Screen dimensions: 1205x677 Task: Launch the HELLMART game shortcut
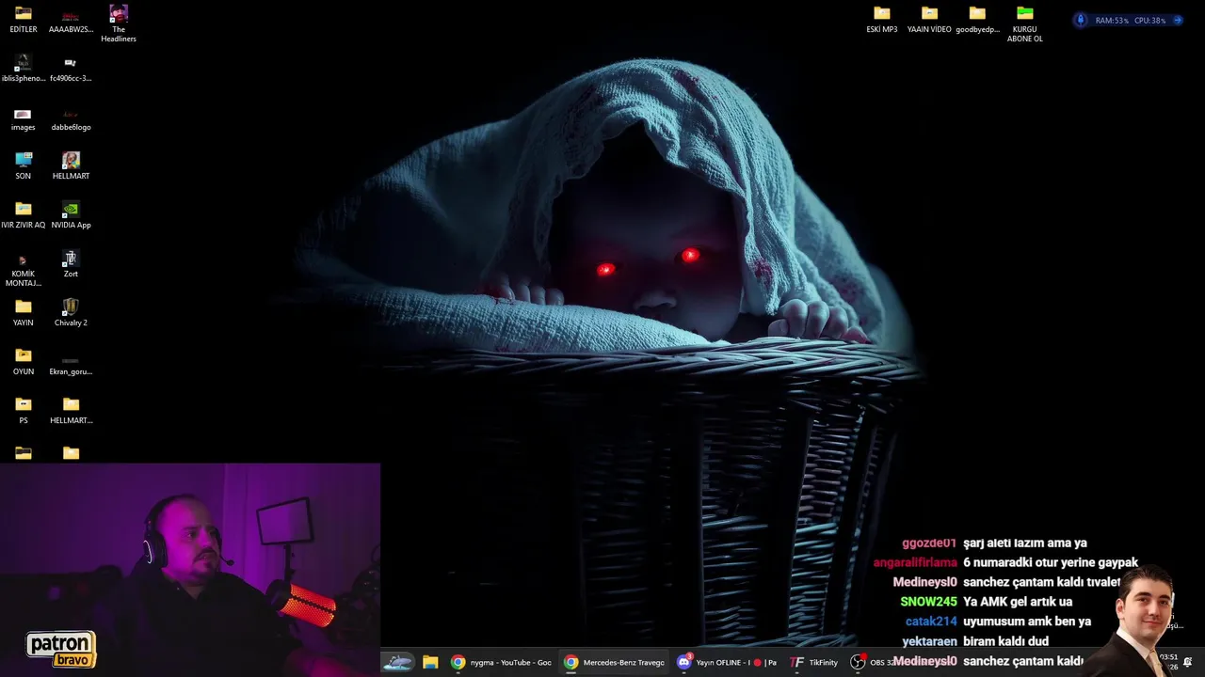(71, 166)
